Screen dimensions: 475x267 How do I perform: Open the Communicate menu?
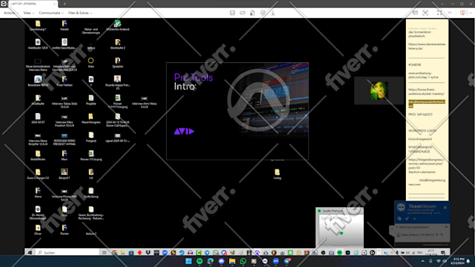[x=51, y=13]
